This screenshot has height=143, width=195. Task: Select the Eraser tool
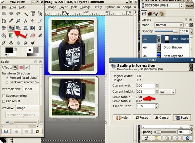(33, 35)
